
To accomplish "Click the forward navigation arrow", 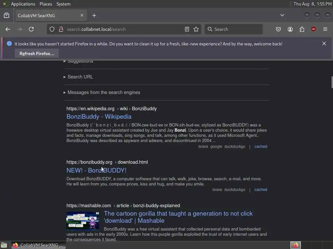I will pos(20,29).
